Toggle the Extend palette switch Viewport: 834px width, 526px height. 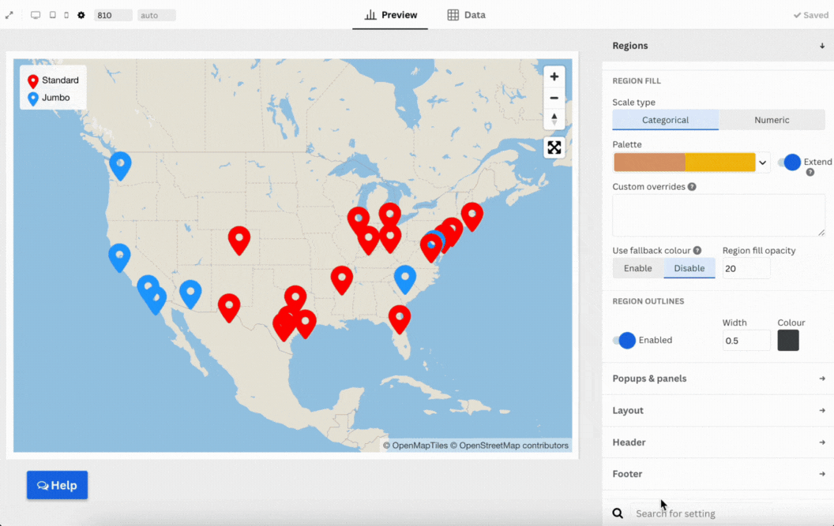789,162
